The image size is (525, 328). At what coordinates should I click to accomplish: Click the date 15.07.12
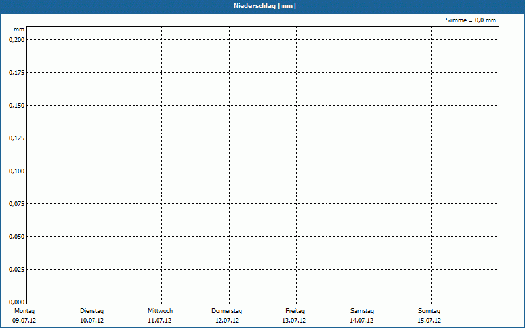[x=429, y=321]
